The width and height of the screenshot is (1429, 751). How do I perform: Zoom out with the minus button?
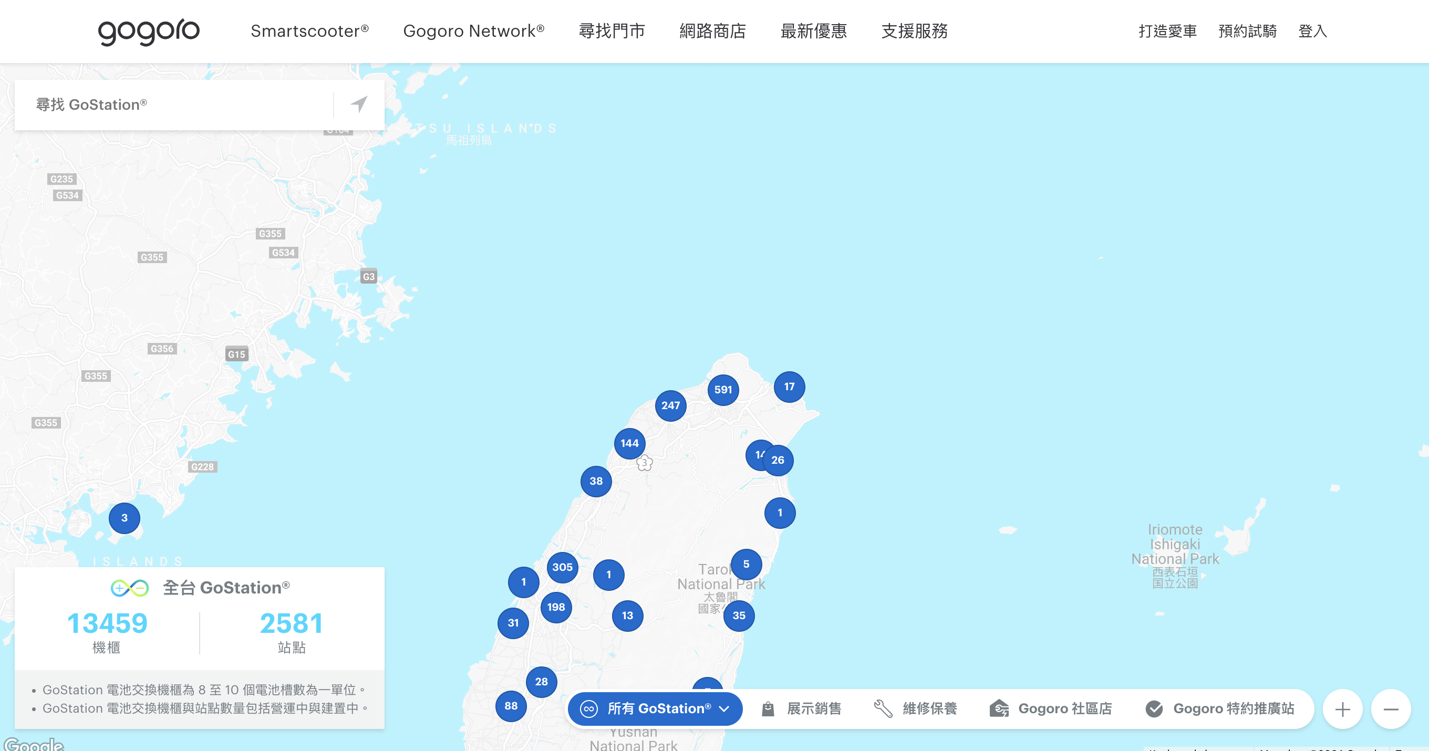(1391, 709)
